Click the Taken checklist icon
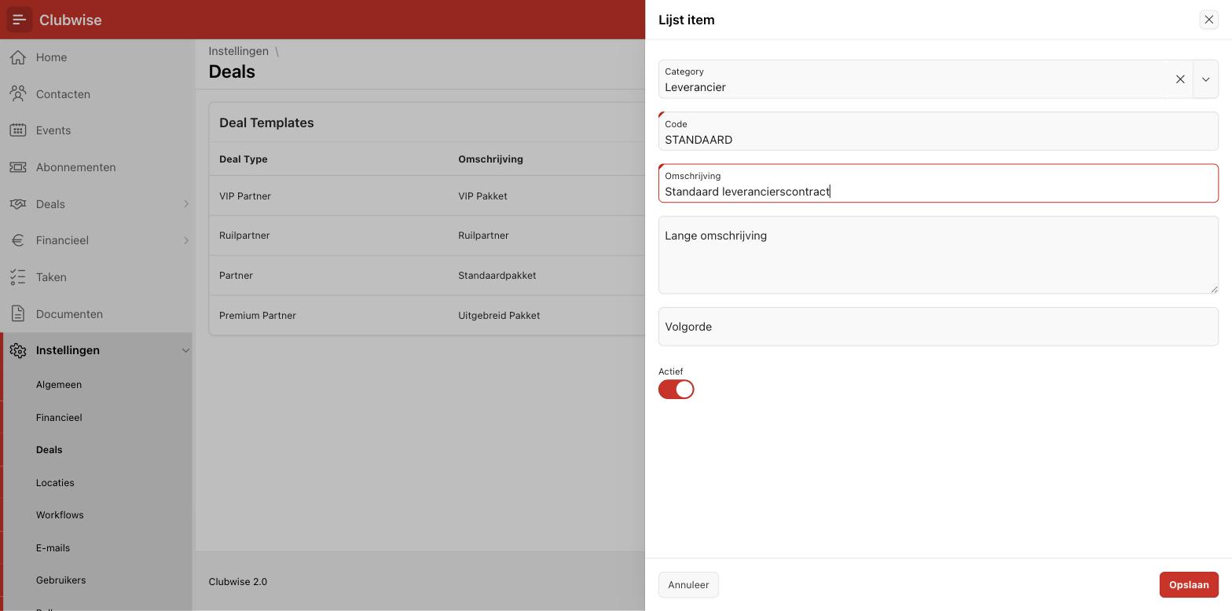 click(18, 277)
